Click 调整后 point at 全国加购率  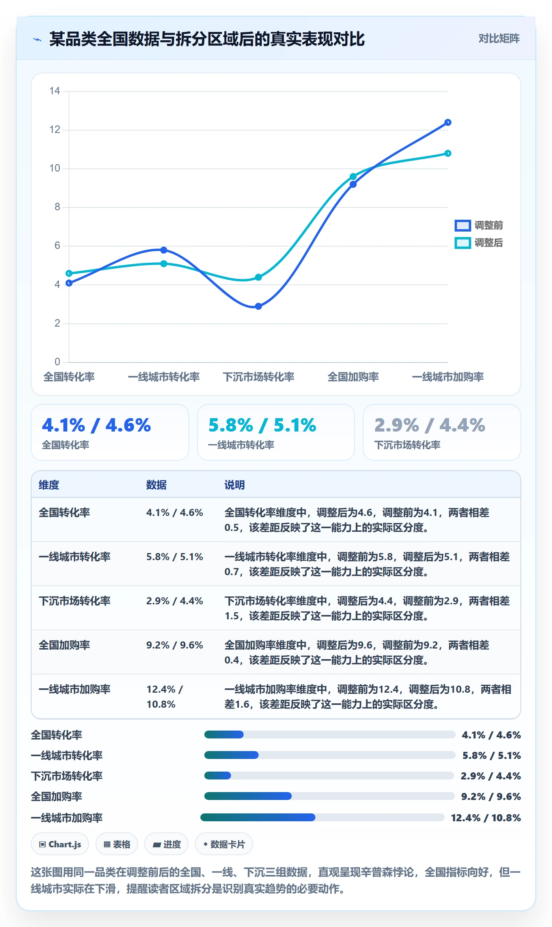pyautogui.click(x=353, y=177)
